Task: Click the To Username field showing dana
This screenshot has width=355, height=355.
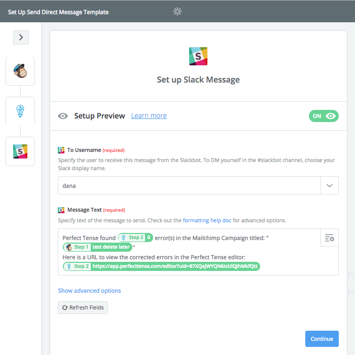Action: click(x=189, y=185)
